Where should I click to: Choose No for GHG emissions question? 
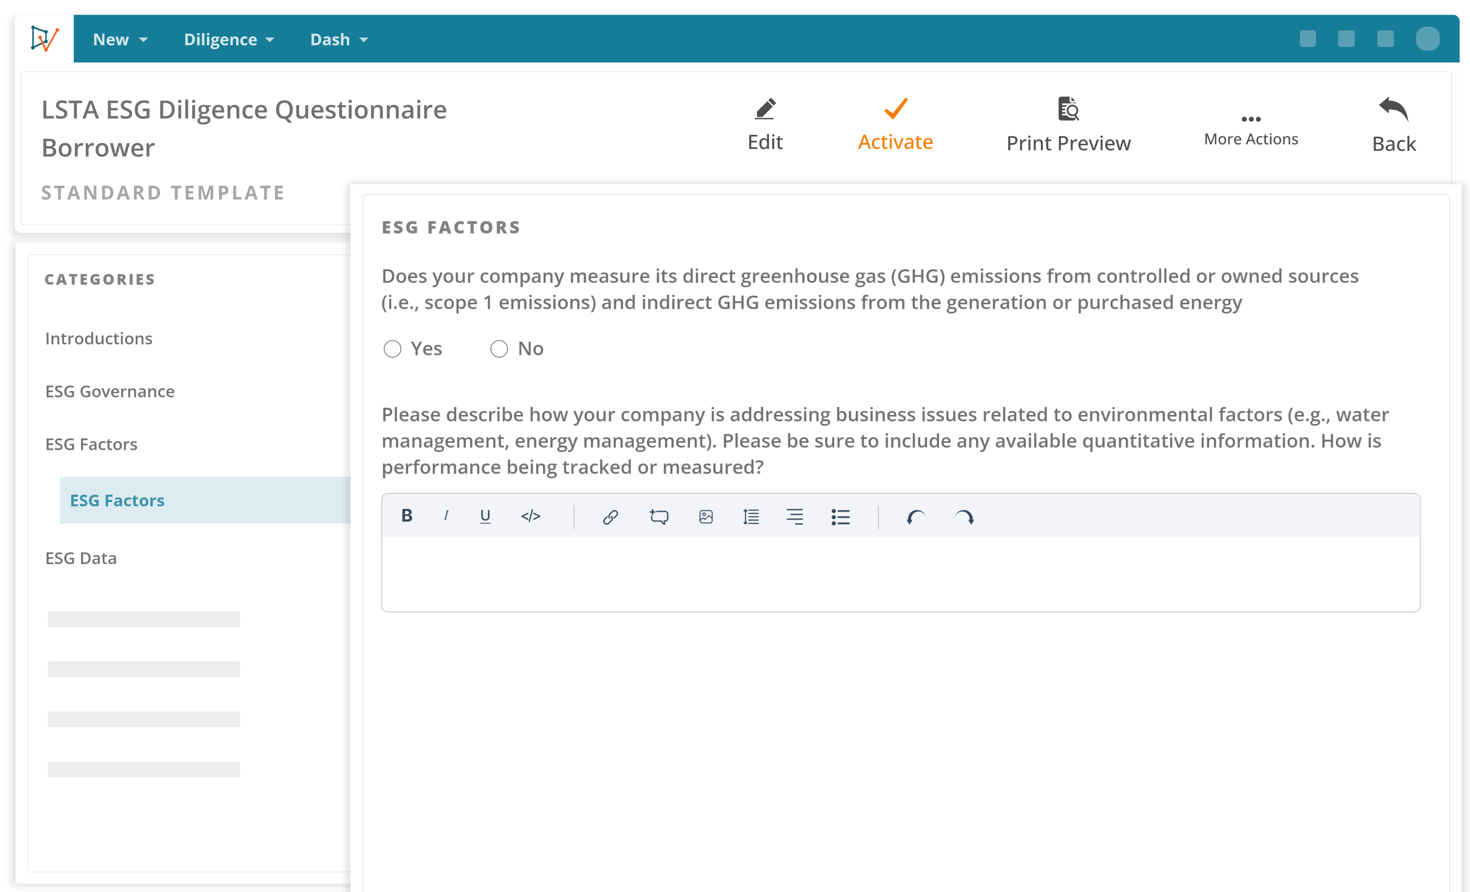499,349
